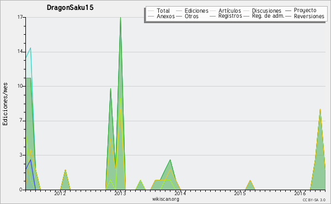
Task: Open the wikiscan.org source link
Action: 165,199
